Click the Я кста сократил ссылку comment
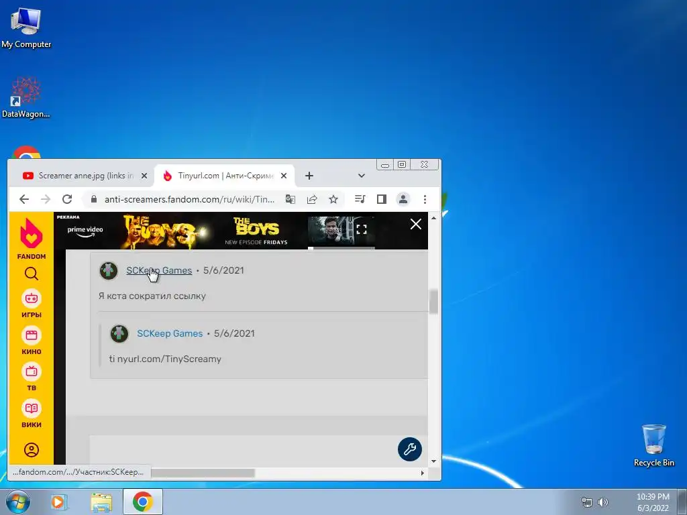Screen dimensions: 687x515 pyautogui.click(x=152, y=296)
